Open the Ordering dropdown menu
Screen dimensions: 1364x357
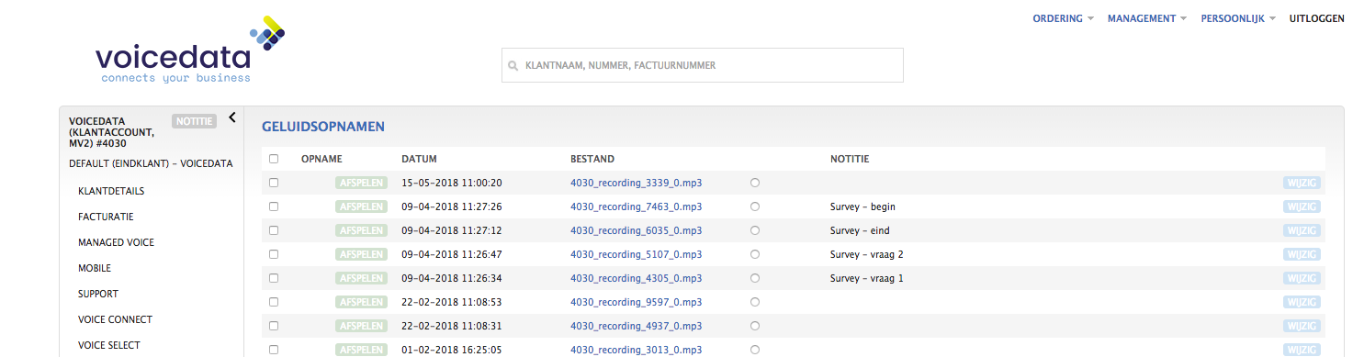click(1064, 18)
